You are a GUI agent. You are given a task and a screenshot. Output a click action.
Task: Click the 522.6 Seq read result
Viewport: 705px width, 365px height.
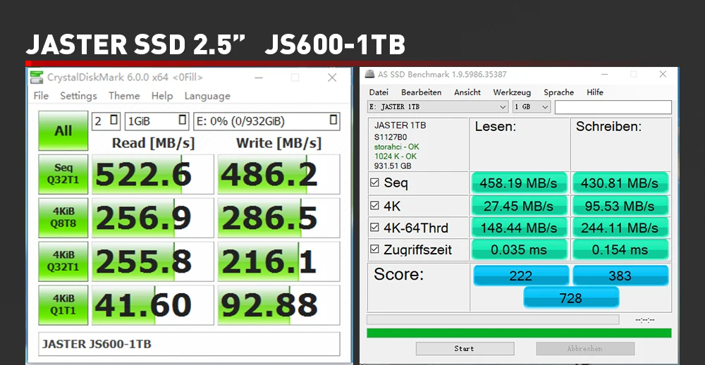(153, 175)
